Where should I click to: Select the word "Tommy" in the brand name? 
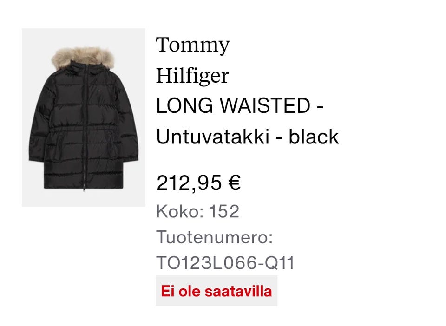point(193,45)
